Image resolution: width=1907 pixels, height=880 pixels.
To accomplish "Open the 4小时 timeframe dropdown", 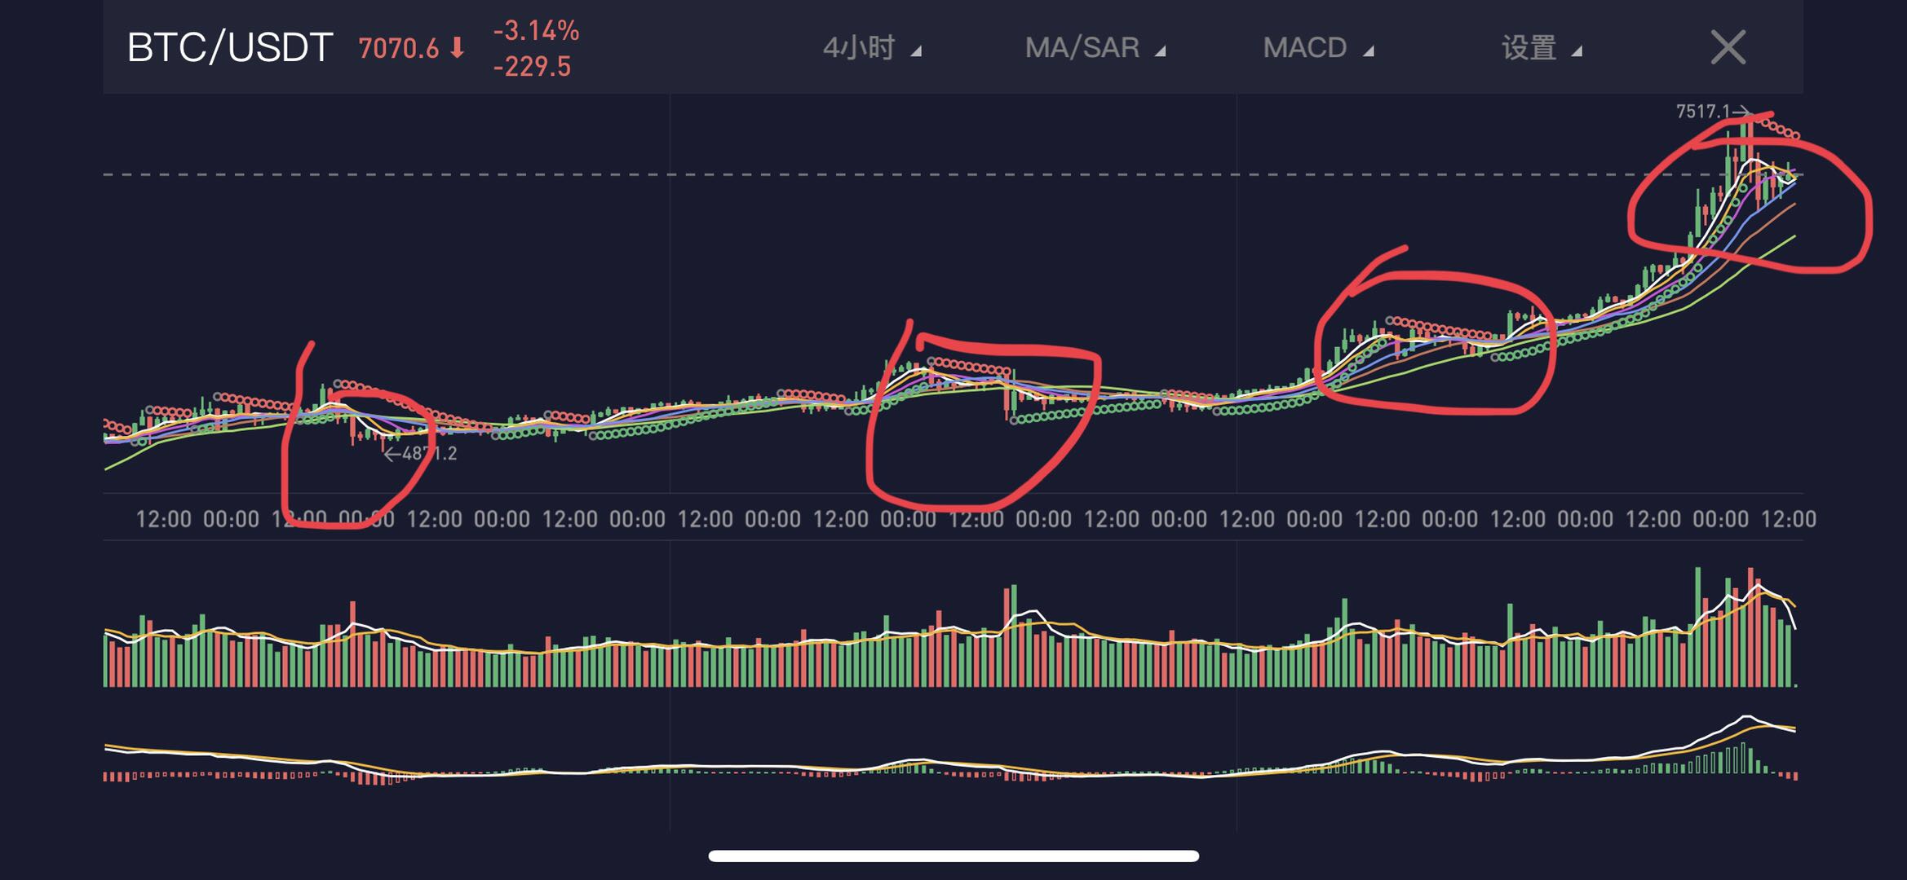I will click(x=871, y=48).
